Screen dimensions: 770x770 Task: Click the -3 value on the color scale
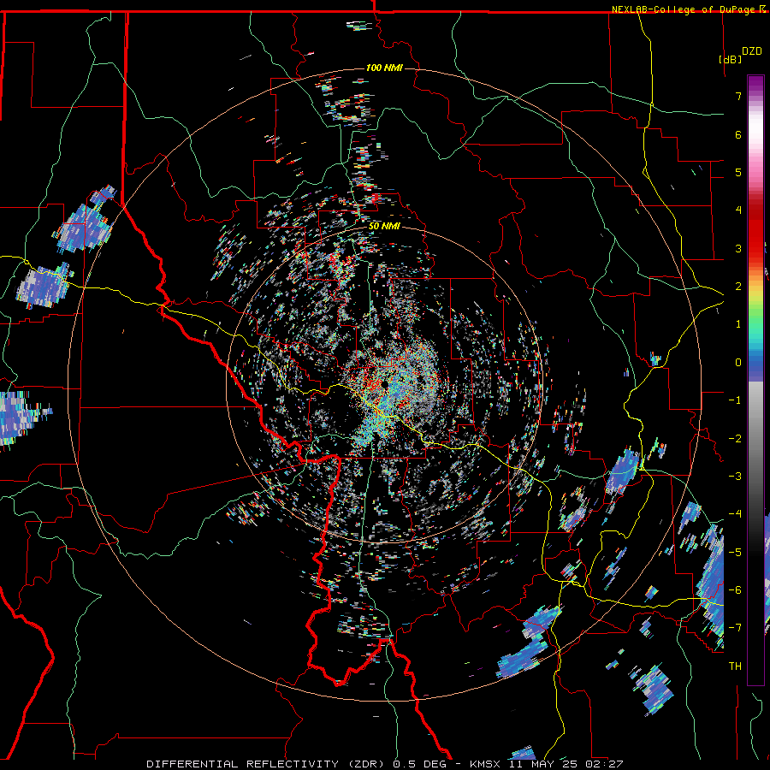(x=735, y=477)
